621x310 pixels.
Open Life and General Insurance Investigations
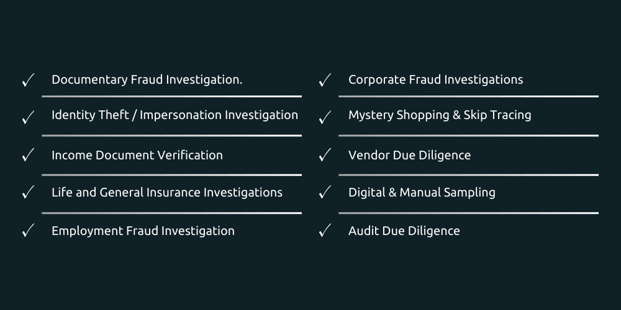point(166,193)
